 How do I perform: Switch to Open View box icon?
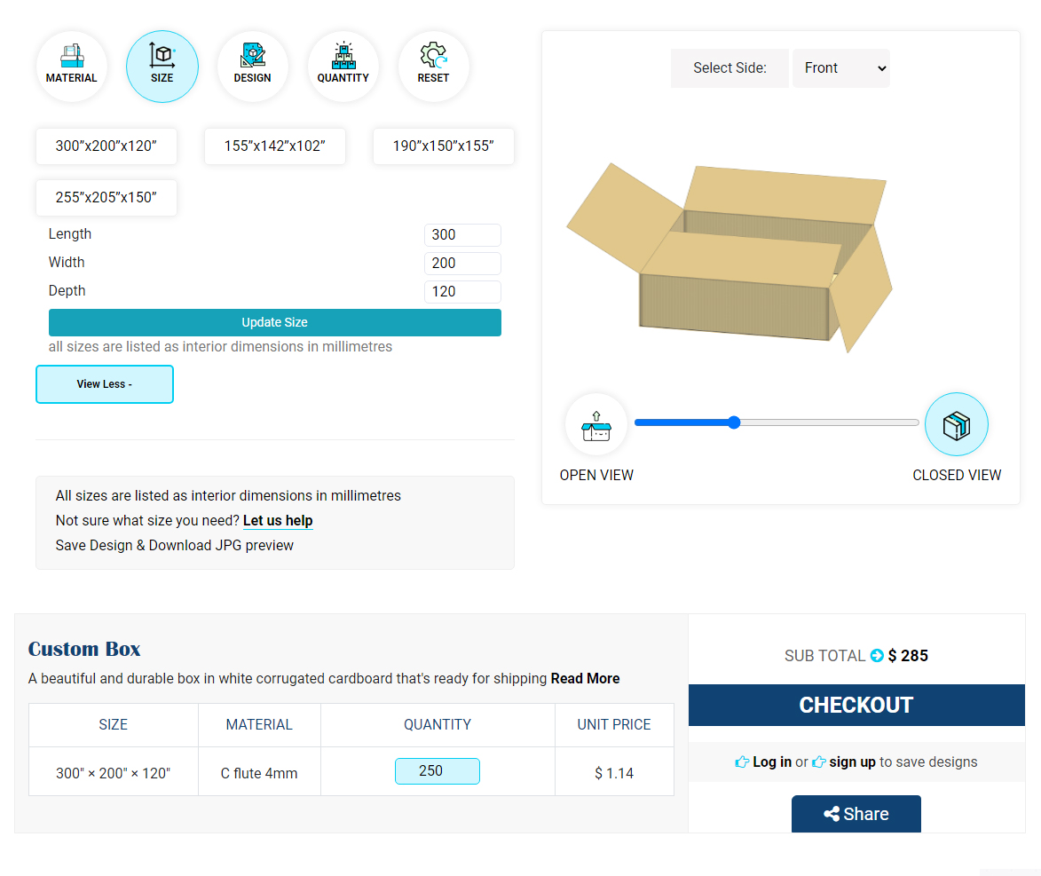tap(596, 425)
